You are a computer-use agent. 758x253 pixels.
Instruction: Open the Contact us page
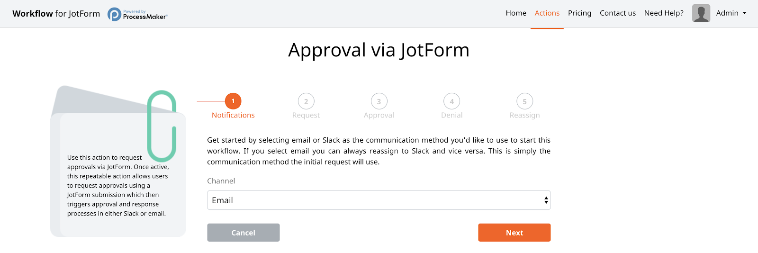[618, 13]
